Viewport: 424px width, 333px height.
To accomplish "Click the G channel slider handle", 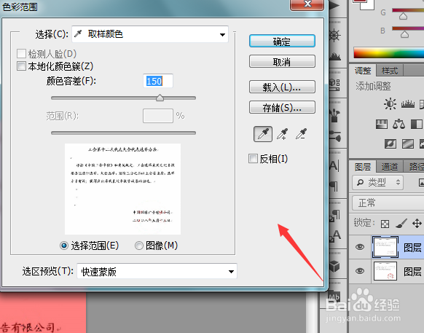I will pos(403,16).
